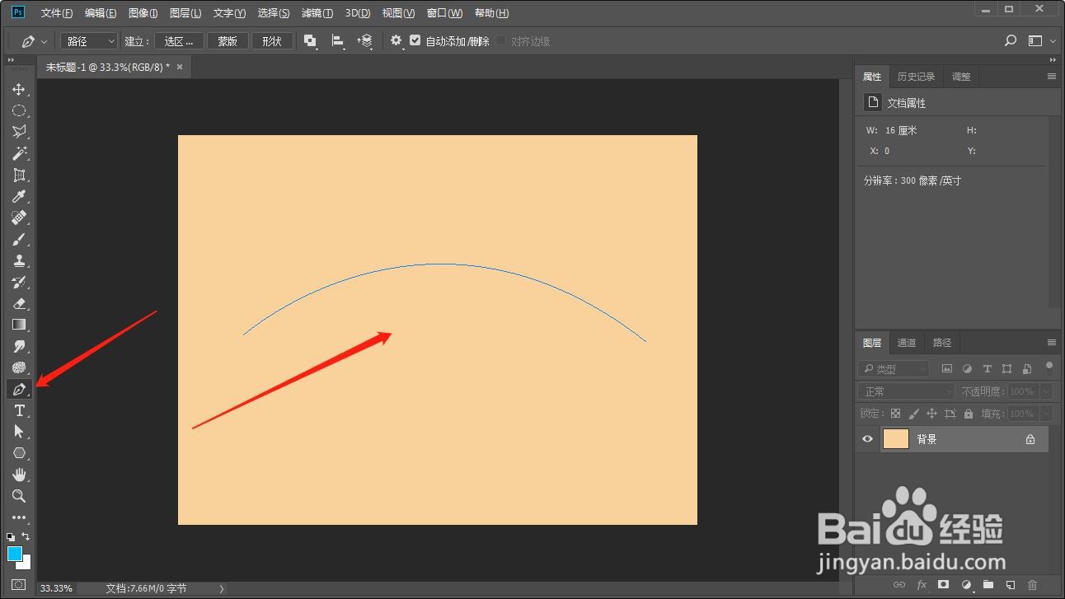Select the Horizontal Type tool
This screenshot has height=599, width=1065.
(19, 410)
